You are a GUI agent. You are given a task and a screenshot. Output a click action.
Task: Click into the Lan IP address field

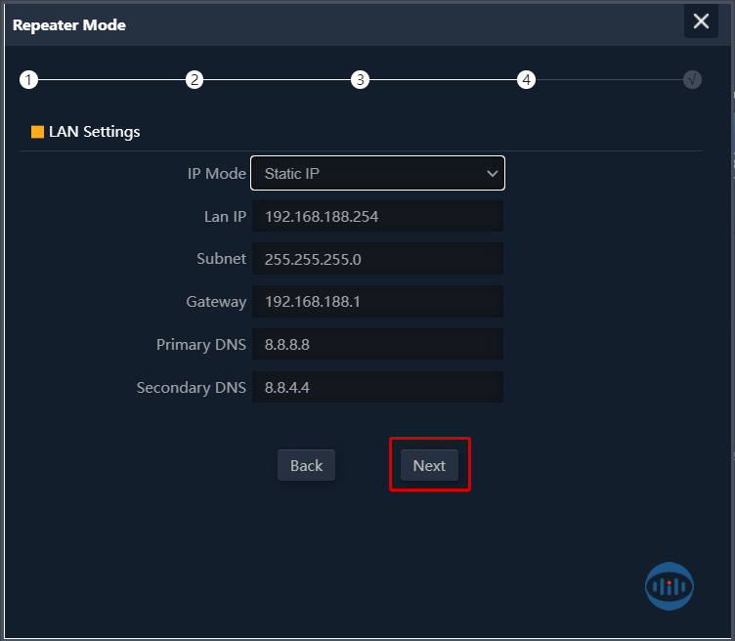click(x=377, y=217)
